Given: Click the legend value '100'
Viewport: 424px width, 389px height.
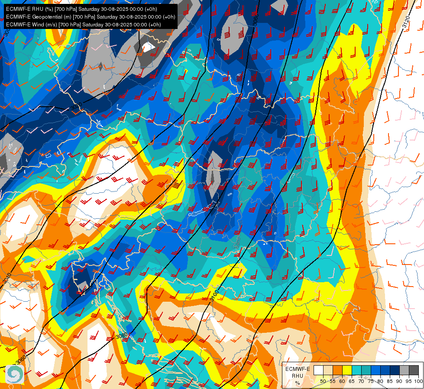Looking at the screenshot, I should 418,382.
